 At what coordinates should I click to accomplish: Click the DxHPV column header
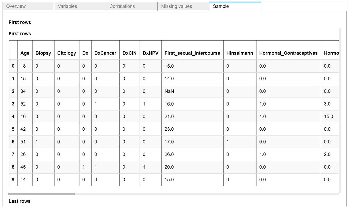tap(151, 53)
